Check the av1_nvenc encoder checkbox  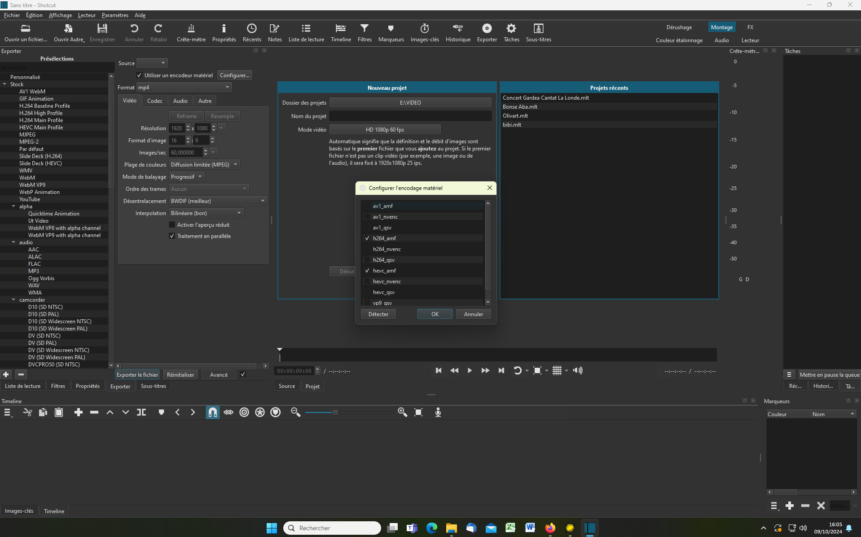pyautogui.click(x=367, y=217)
